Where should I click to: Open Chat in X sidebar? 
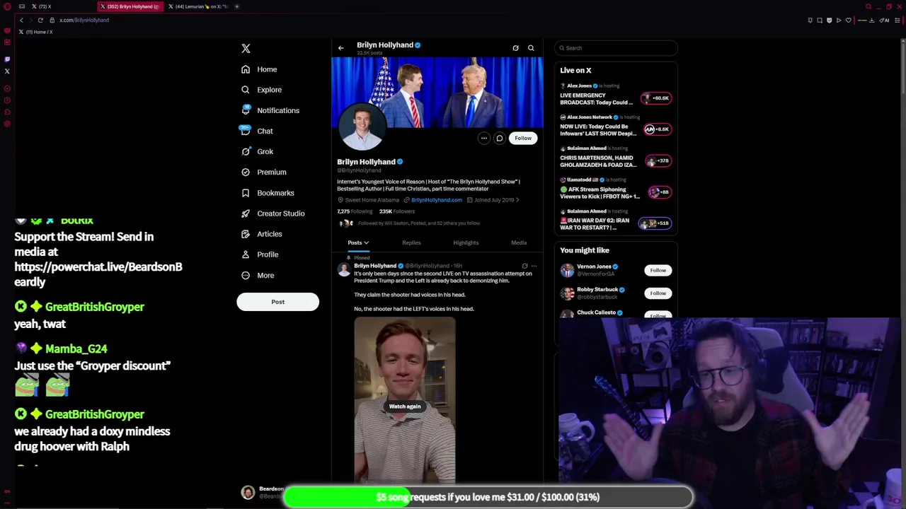click(256, 131)
